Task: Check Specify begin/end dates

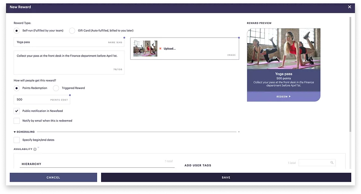Action: click(x=17, y=140)
